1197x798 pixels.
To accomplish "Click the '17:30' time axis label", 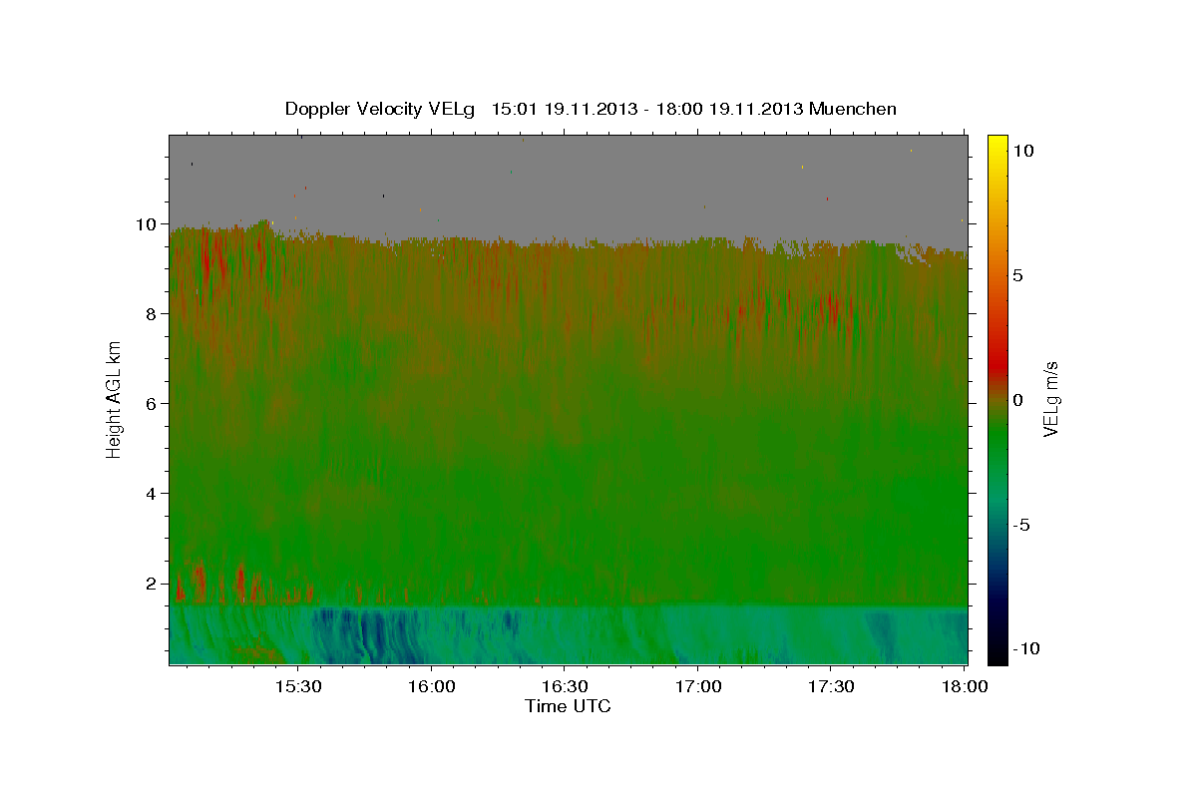I will 830,687.
